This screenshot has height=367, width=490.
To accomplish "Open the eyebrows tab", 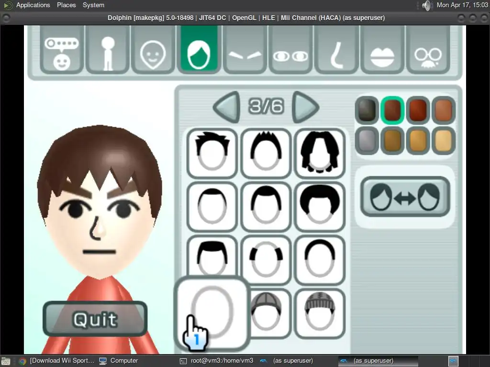I will (x=245, y=50).
